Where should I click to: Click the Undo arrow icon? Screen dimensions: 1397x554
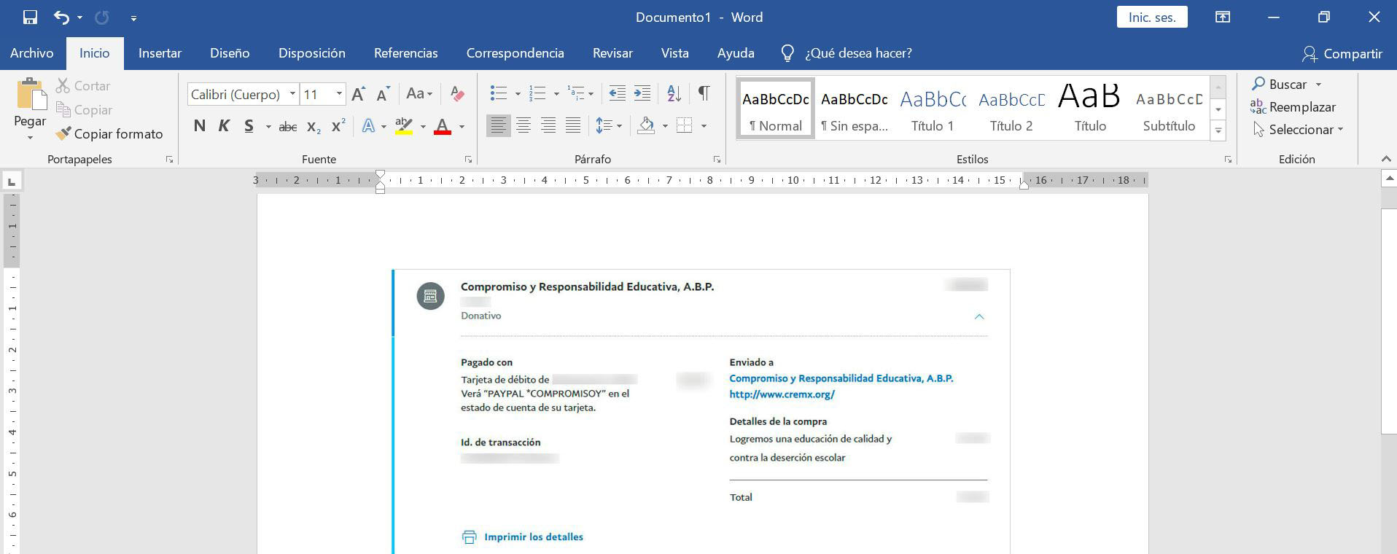click(x=61, y=17)
